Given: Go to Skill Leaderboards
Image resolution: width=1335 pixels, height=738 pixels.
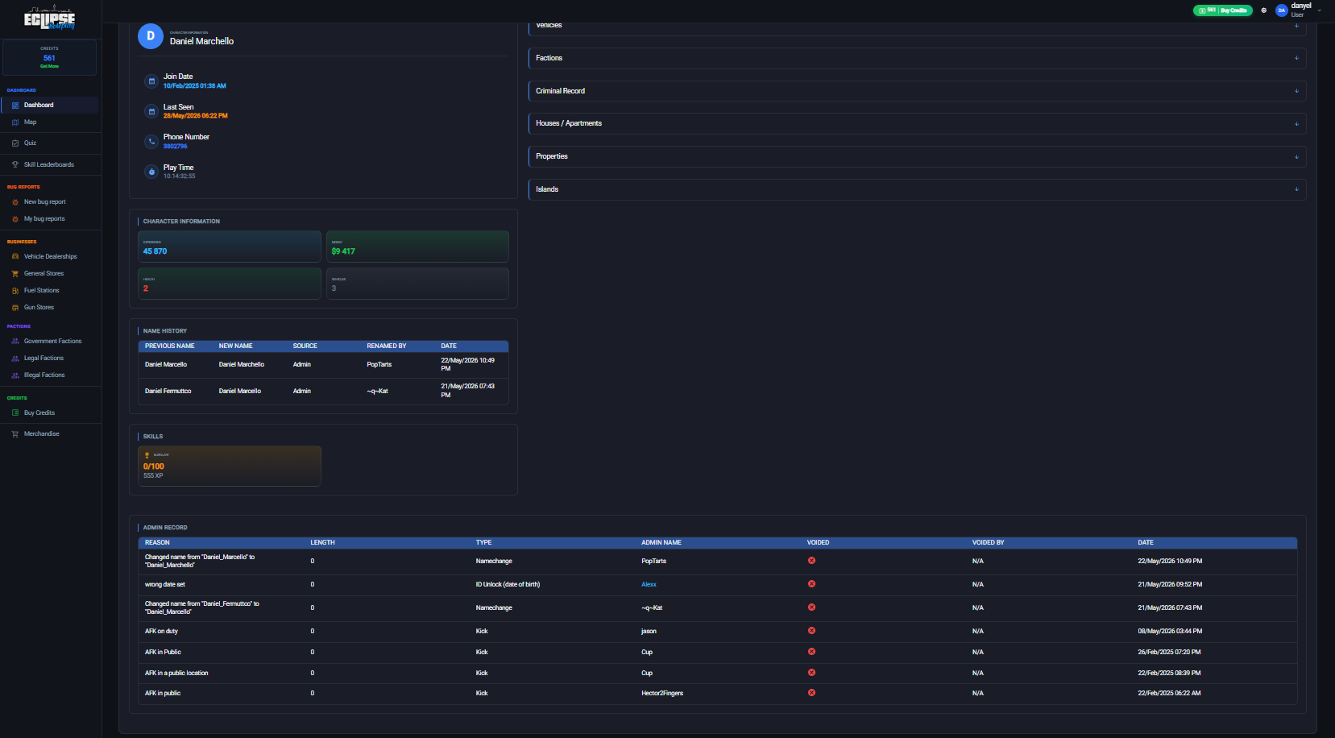Looking at the screenshot, I should pos(48,164).
